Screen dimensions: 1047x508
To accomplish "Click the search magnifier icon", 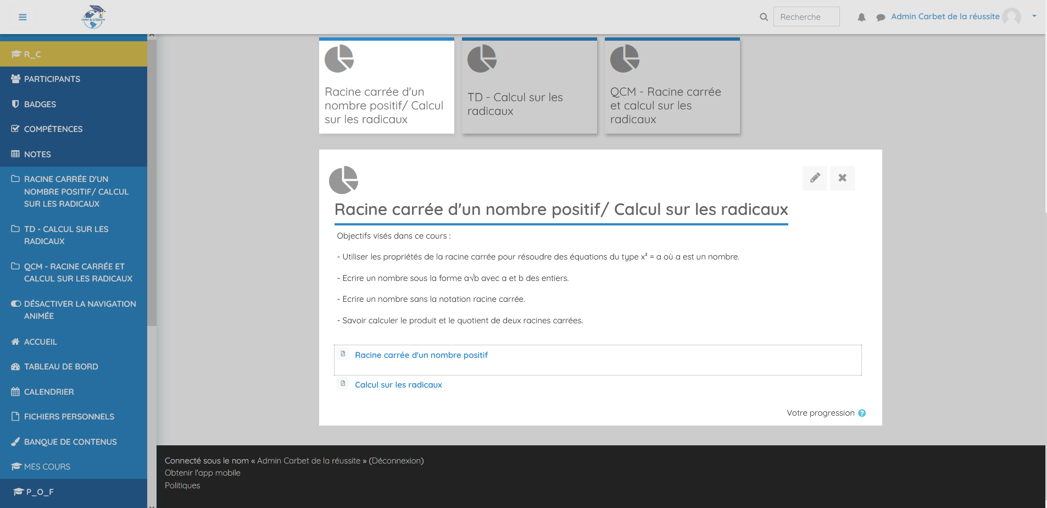I will 764,17.
